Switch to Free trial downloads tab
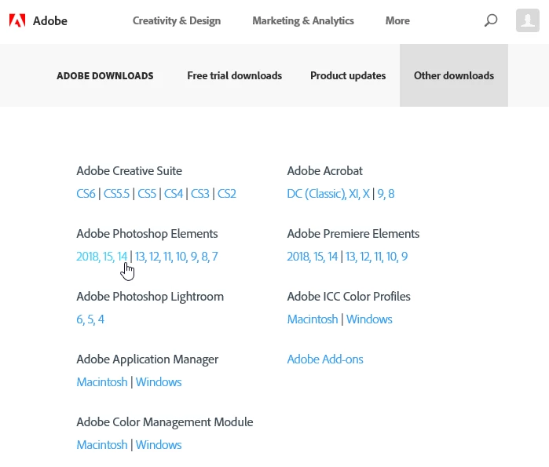The height and width of the screenshot is (467, 549). [x=234, y=76]
